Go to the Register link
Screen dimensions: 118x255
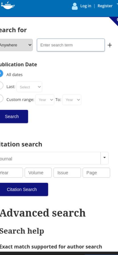click(x=105, y=6)
